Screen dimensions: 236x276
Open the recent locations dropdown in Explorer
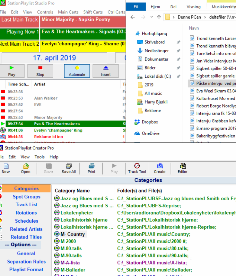point(152,17)
